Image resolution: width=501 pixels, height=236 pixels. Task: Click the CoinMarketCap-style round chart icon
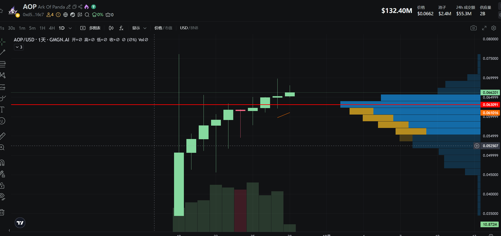[x=73, y=15]
